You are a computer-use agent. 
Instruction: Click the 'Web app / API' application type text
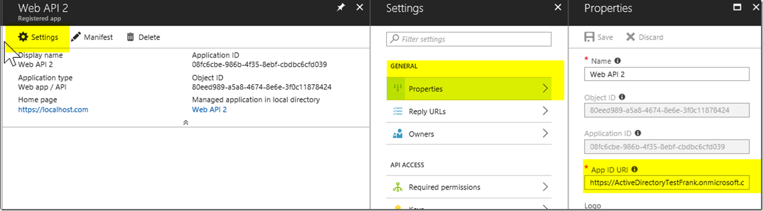coord(43,87)
